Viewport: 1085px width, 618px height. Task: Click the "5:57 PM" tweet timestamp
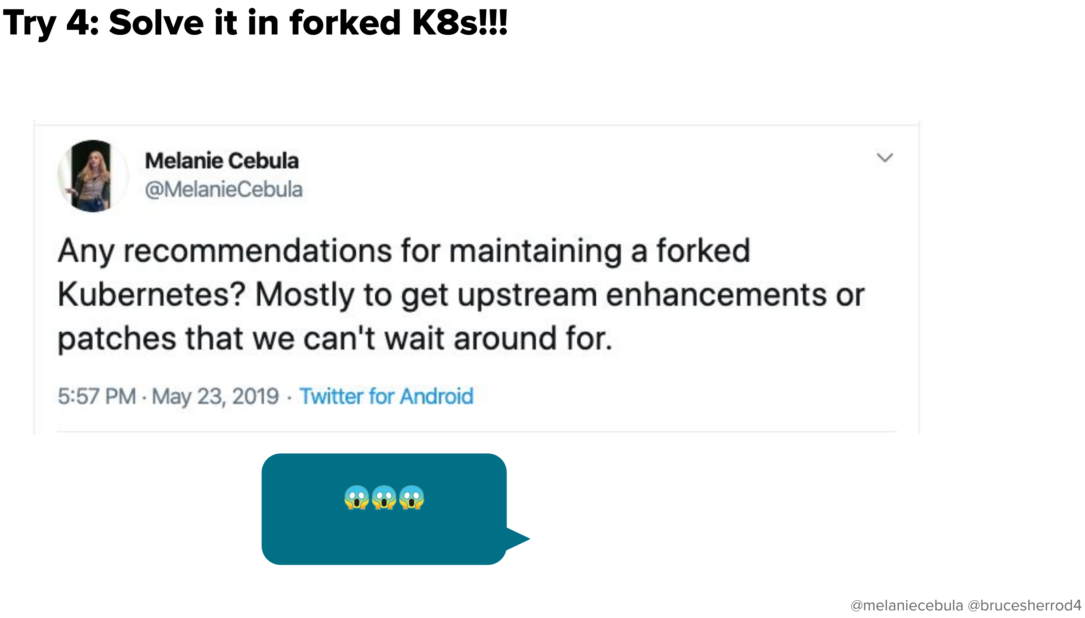(97, 396)
